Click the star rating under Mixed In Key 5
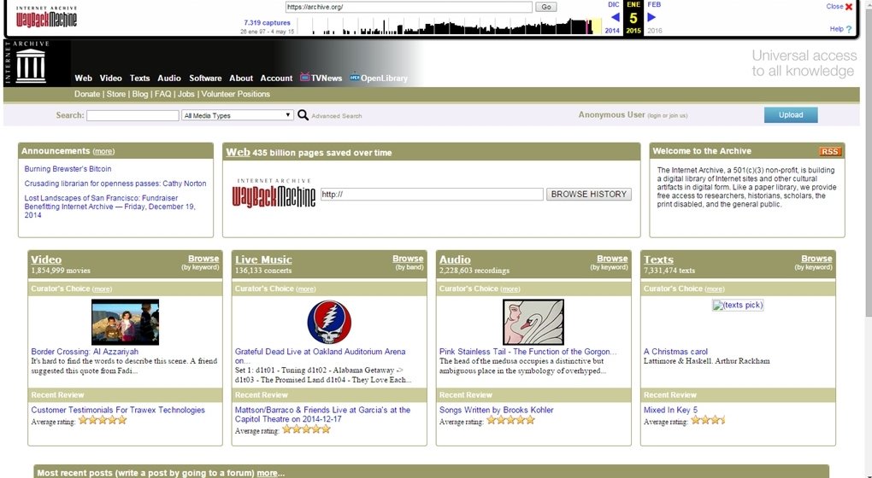 pos(708,420)
